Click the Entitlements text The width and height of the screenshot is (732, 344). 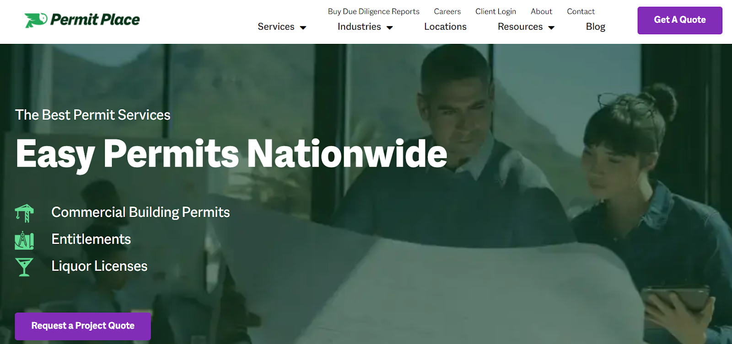pyautogui.click(x=91, y=239)
